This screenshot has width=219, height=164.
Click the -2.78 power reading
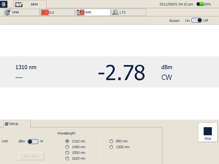coord(121,73)
